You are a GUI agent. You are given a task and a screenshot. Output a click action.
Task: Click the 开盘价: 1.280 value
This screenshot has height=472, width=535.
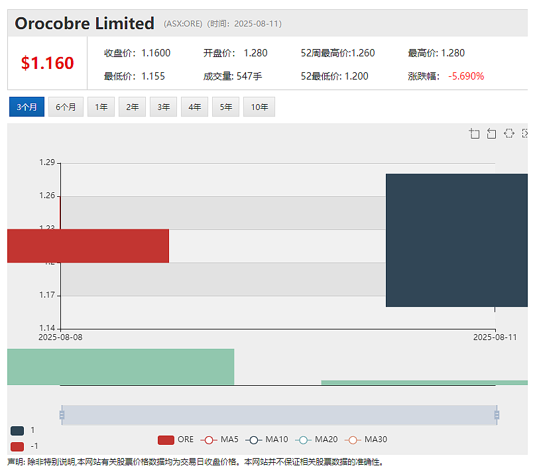(235, 53)
